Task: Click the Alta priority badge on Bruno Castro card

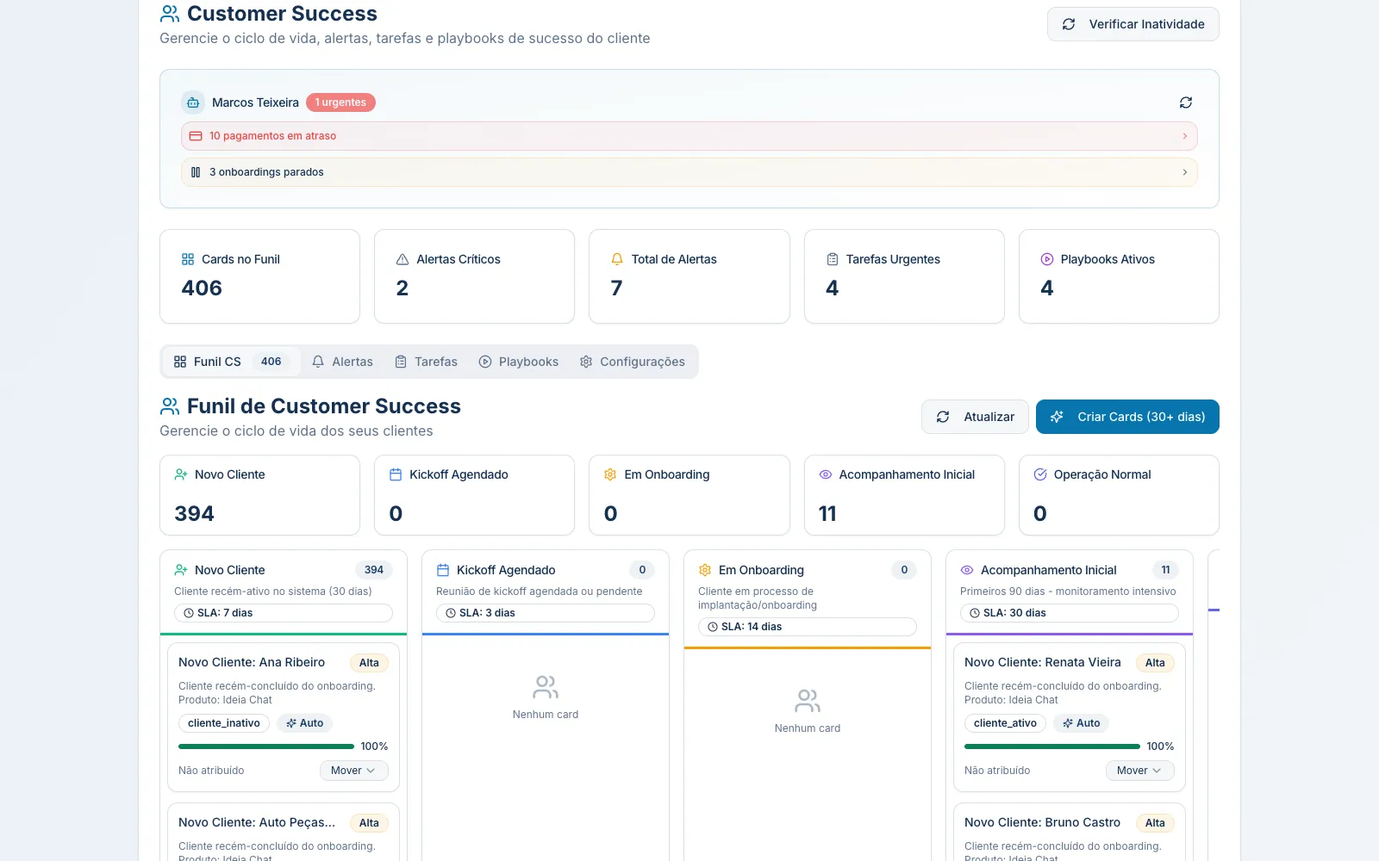Action: [x=1155, y=823]
